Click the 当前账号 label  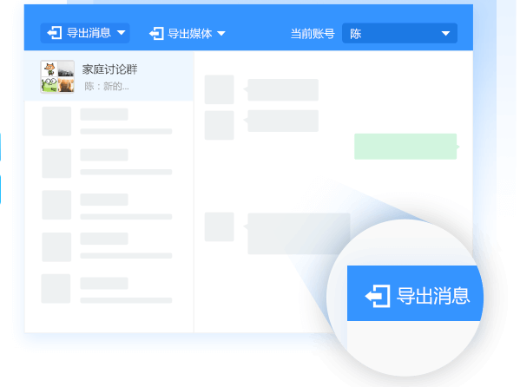pos(313,34)
